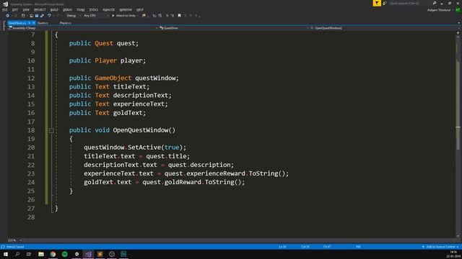The image size is (462, 259).
Task: Click the INS indicator in status bar
Action: click(358, 247)
